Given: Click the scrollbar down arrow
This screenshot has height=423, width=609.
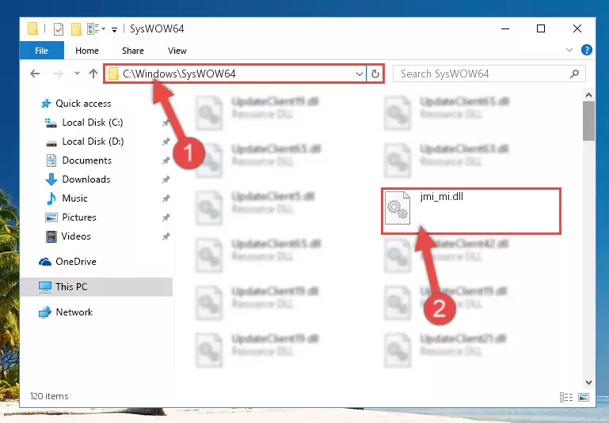Looking at the screenshot, I should pos(588,383).
